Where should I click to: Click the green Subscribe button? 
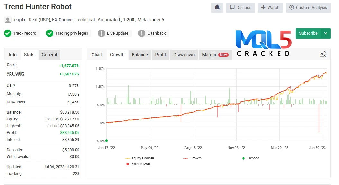pos(308,33)
